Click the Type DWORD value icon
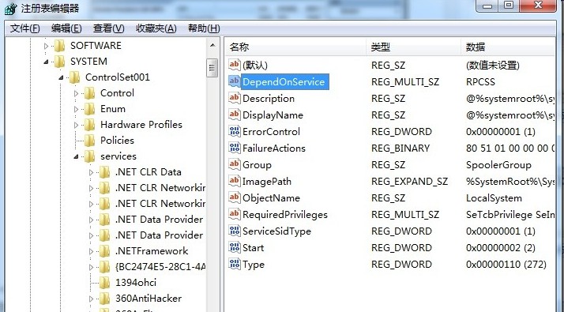Viewport: 564px width, 312px height. point(234,263)
